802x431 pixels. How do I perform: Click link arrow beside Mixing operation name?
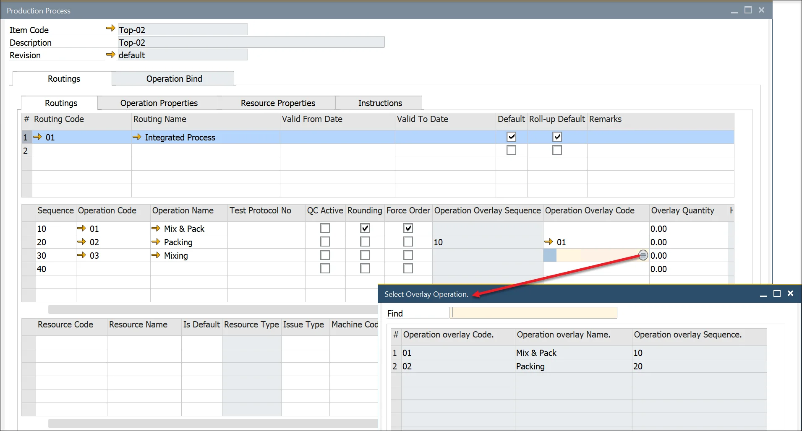coord(156,255)
